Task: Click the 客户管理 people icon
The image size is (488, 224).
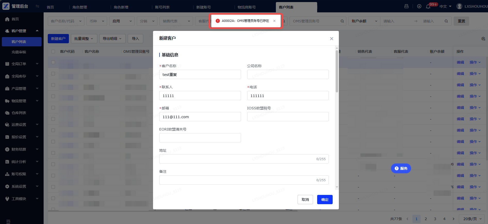Action: click(7, 31)
